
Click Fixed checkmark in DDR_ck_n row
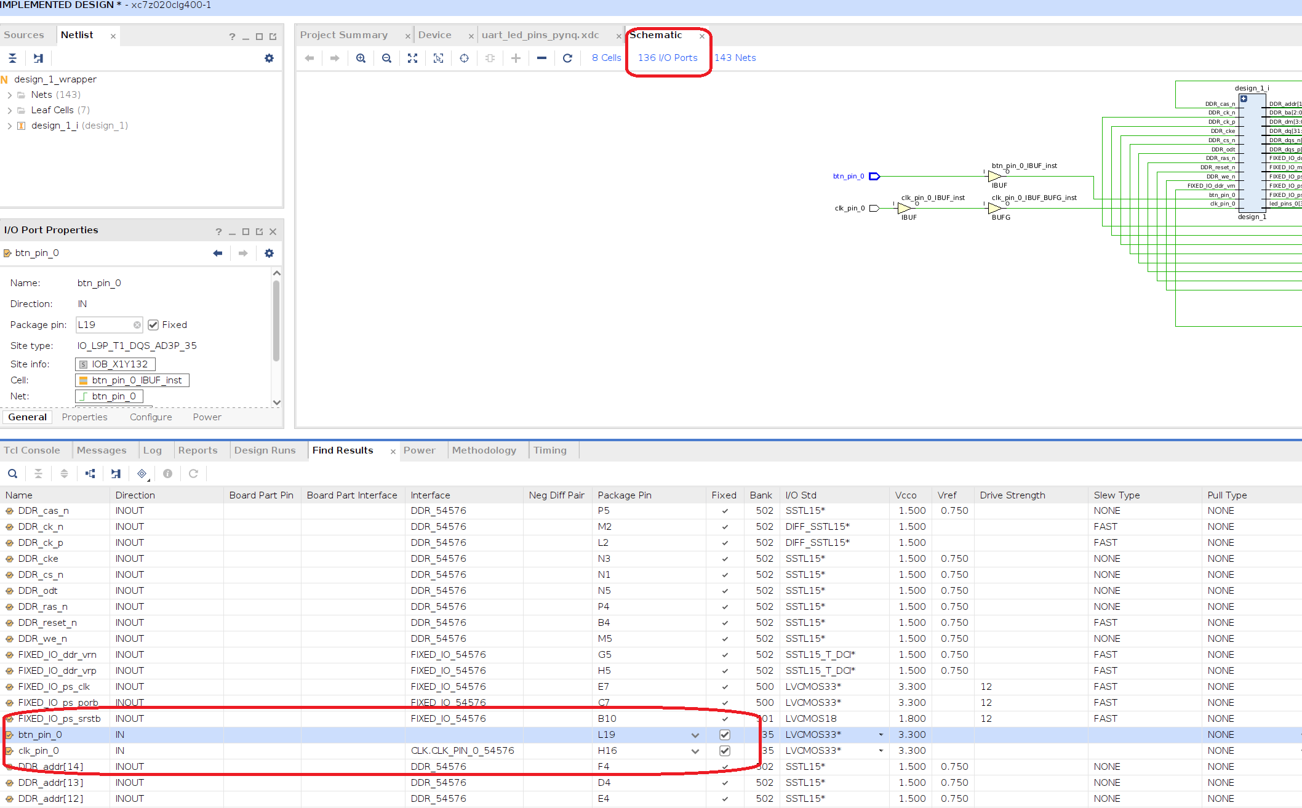tap(725, 527)
